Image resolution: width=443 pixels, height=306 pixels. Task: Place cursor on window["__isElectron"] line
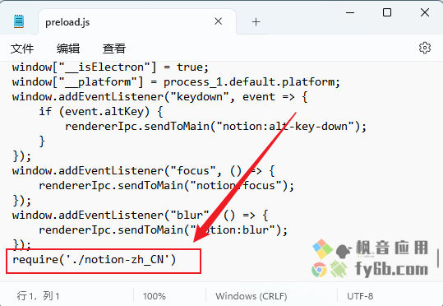(110, 67)
